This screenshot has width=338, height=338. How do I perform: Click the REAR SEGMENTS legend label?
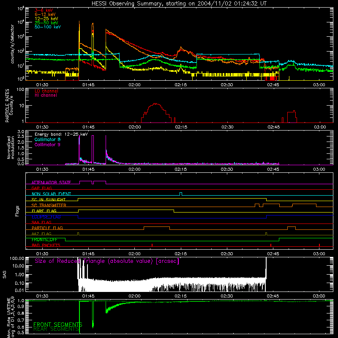coord(56,329)
